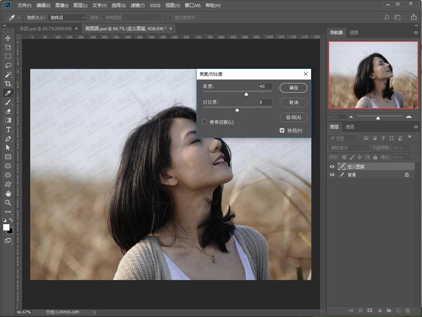Screen dimensions: 422x317
Task: Open the 滤镜 menu
Action: [137, 5]
